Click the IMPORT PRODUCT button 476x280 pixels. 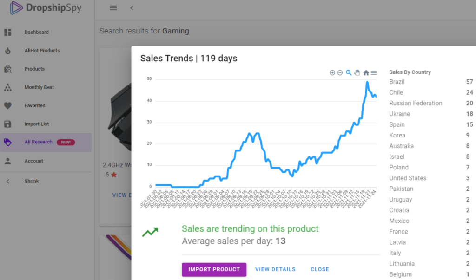point(214,269)
